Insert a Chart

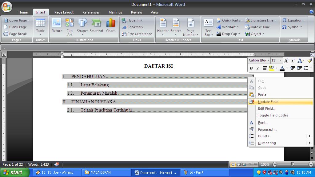click(110, 26)
